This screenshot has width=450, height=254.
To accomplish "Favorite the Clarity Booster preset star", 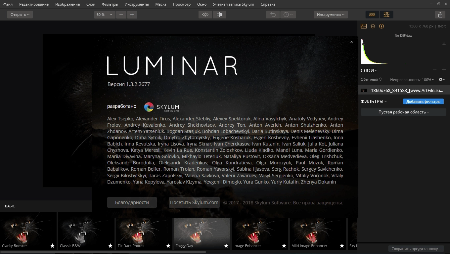I will tap(52, 246).
